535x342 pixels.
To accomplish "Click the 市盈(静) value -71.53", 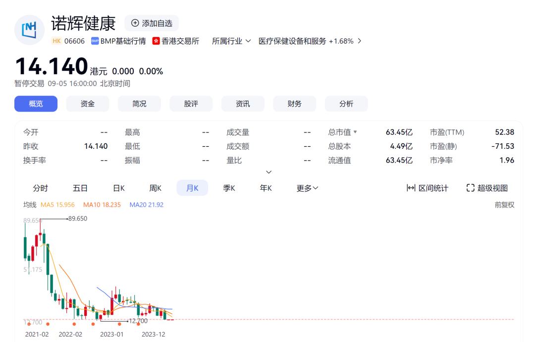I will coord(503,146).
